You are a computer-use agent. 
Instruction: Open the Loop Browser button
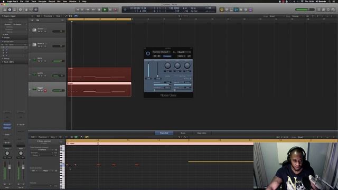pyautogui.click(x=328, y=9)
